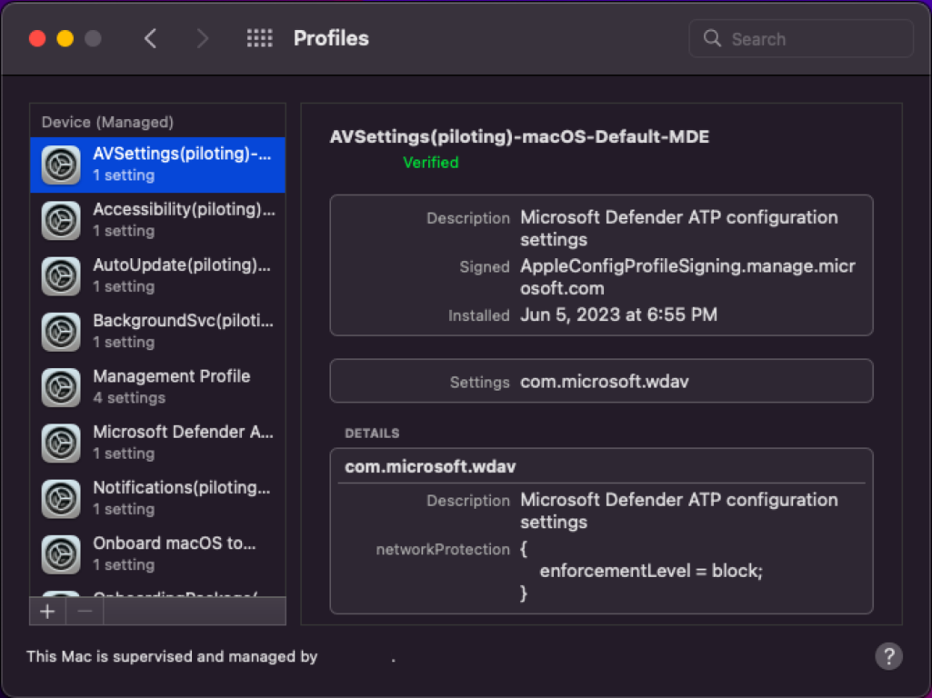Click the gear icon beside AVSettings(piloting)

point(61,165)
